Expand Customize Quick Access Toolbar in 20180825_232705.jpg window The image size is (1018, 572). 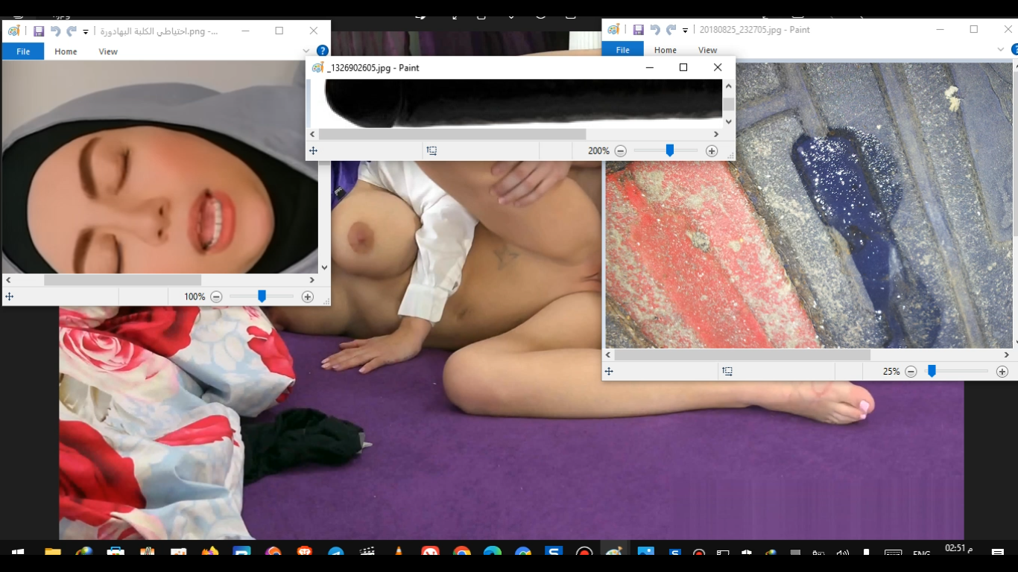(685, 31)
